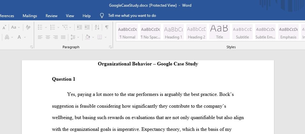
Task: Click the Tell me what you want to do box
Action: pos(132,16)
